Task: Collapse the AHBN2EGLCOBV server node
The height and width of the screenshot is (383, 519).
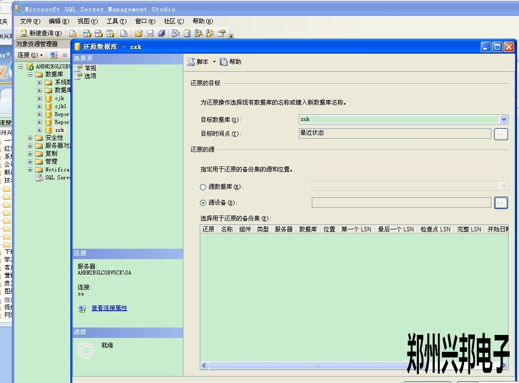Action: 20,66
